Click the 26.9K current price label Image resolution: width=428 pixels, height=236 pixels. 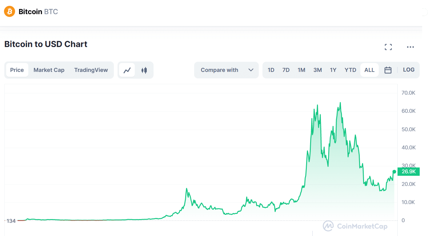tap(408, 171)
